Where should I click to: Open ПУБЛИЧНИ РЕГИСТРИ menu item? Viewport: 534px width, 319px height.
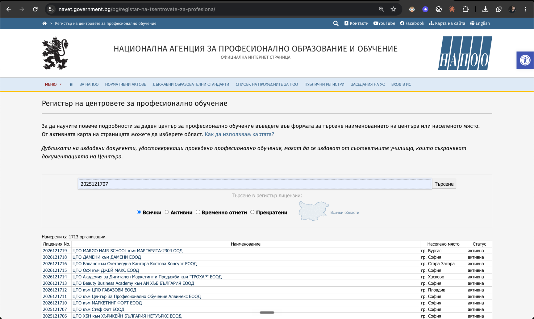point(324,84)
